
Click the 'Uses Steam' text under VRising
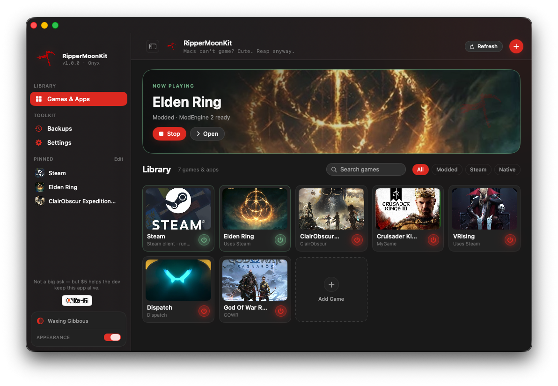pyautogui.click(x=466, y=244)
